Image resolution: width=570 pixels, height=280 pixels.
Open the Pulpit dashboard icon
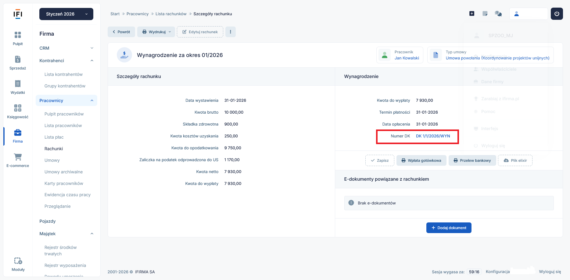tap(18, 35)
